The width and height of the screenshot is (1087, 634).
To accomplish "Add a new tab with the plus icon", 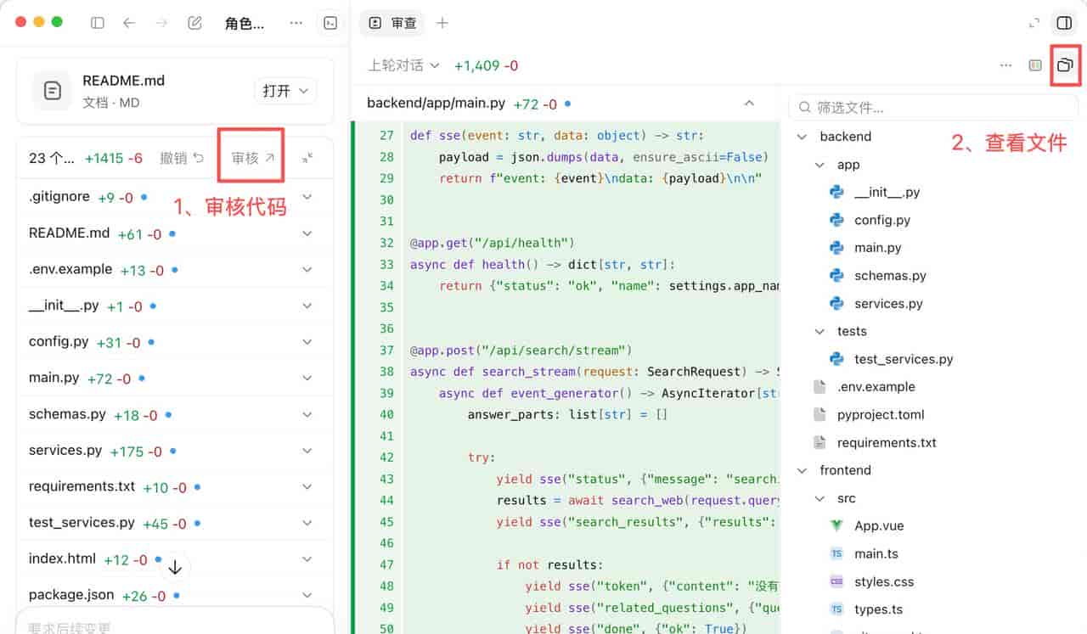I will pyautogui.click(x=442, y=23).
